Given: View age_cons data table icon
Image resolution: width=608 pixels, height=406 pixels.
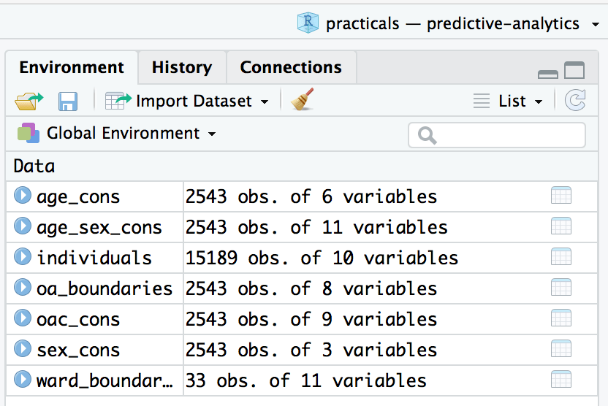Looking at the screenshot, I should 560,196.
